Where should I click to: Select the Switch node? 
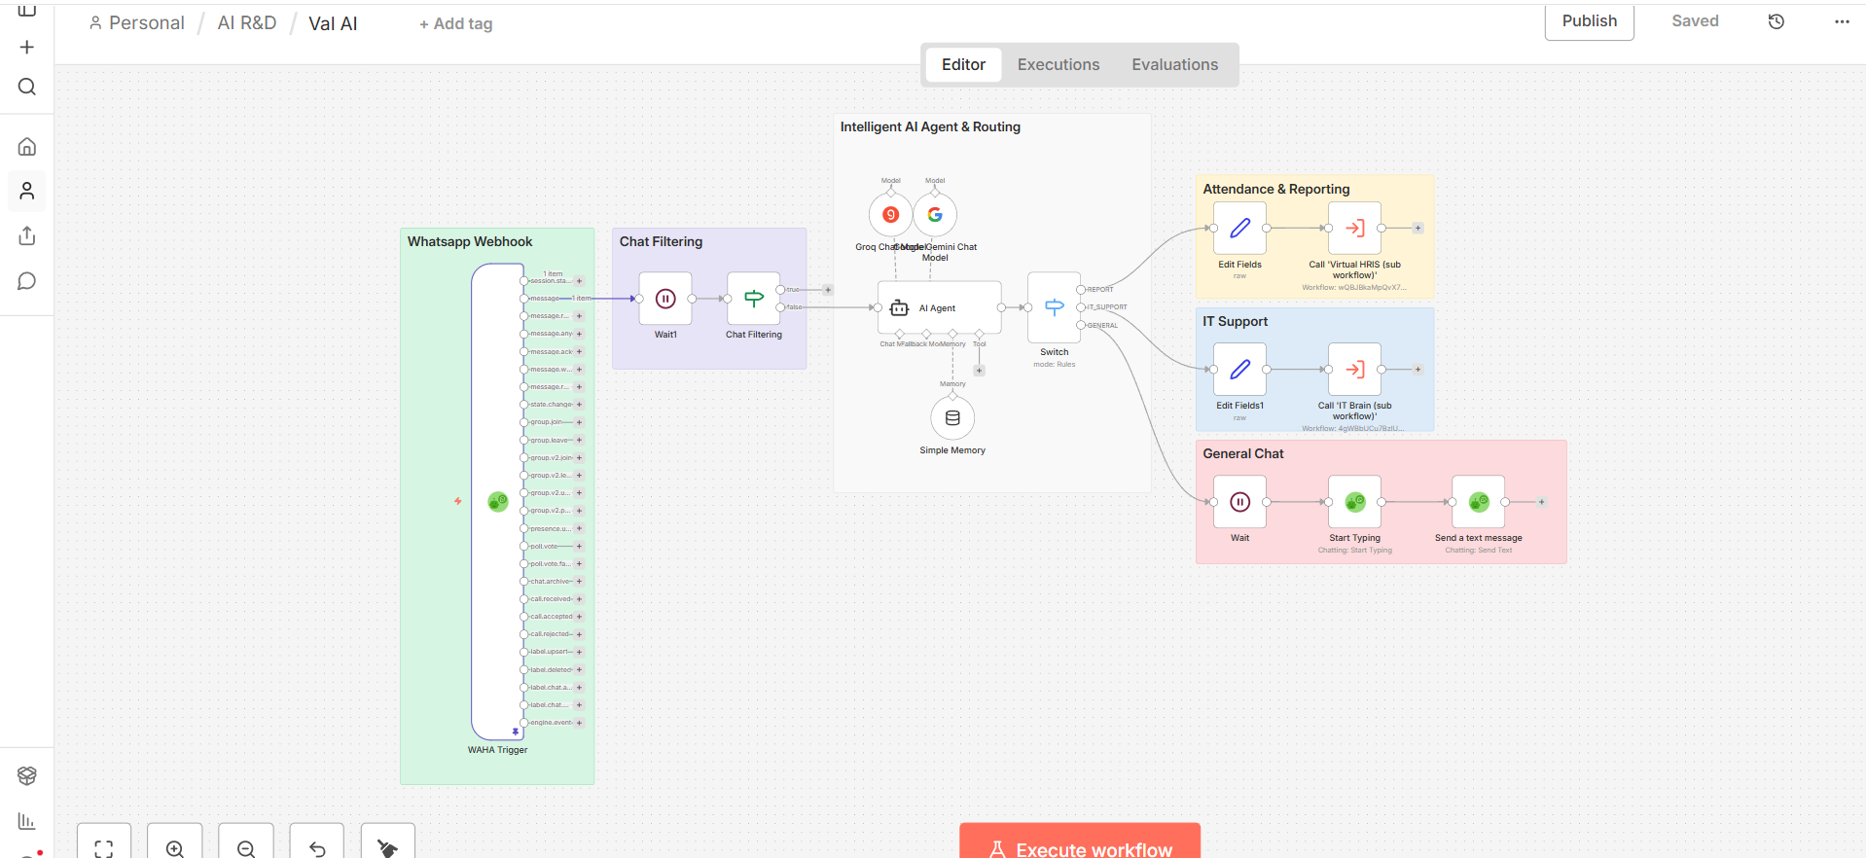coord(1054,307)
